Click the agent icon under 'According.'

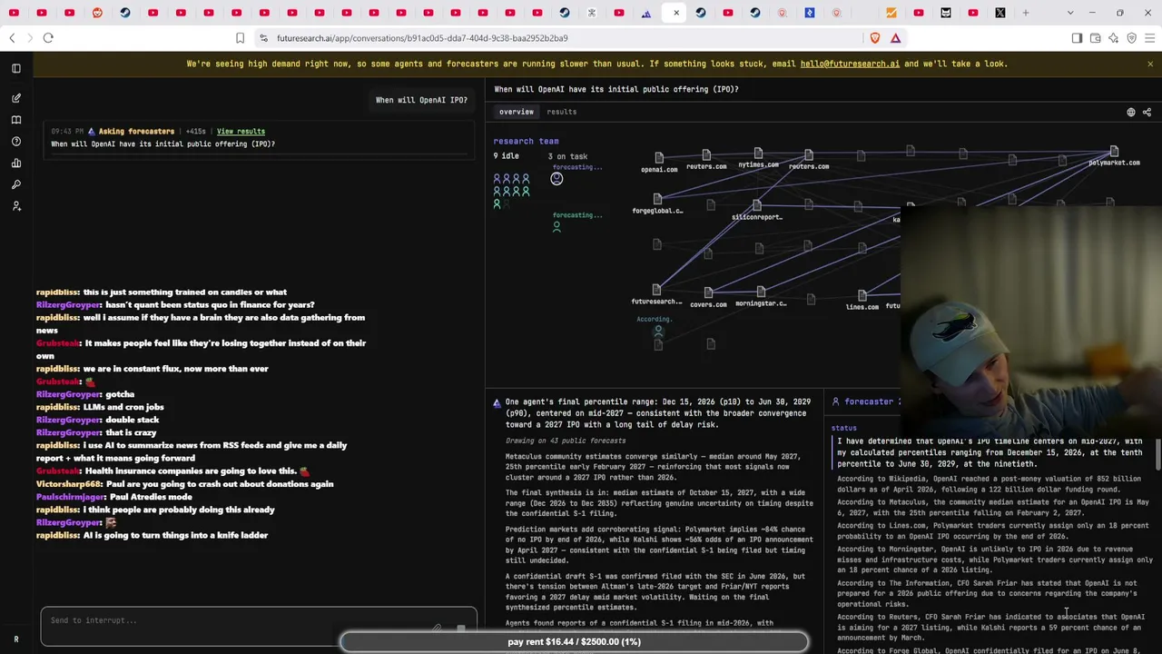(x=658, y=331)
